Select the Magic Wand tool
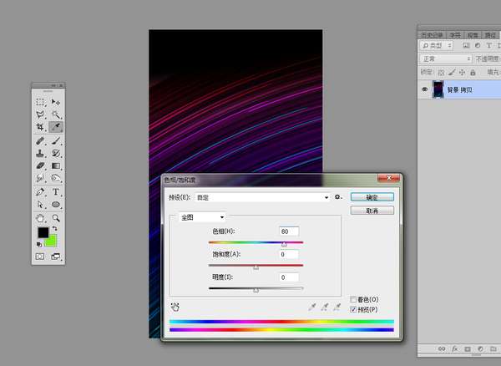 click(56, 114)
